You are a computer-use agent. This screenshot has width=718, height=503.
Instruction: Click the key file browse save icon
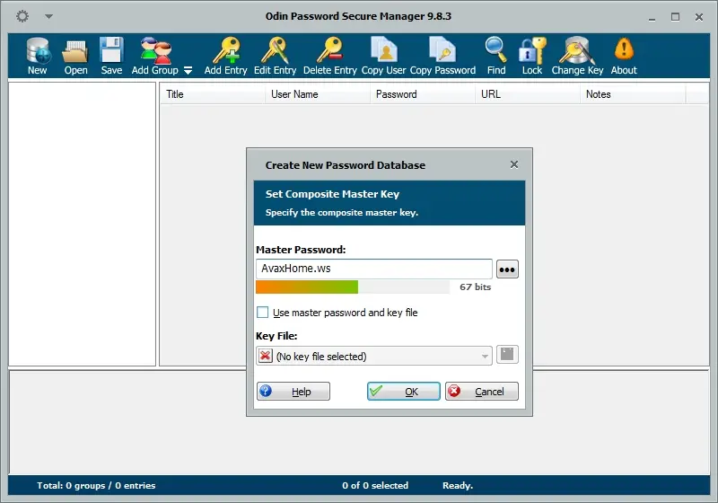point(507,355)
